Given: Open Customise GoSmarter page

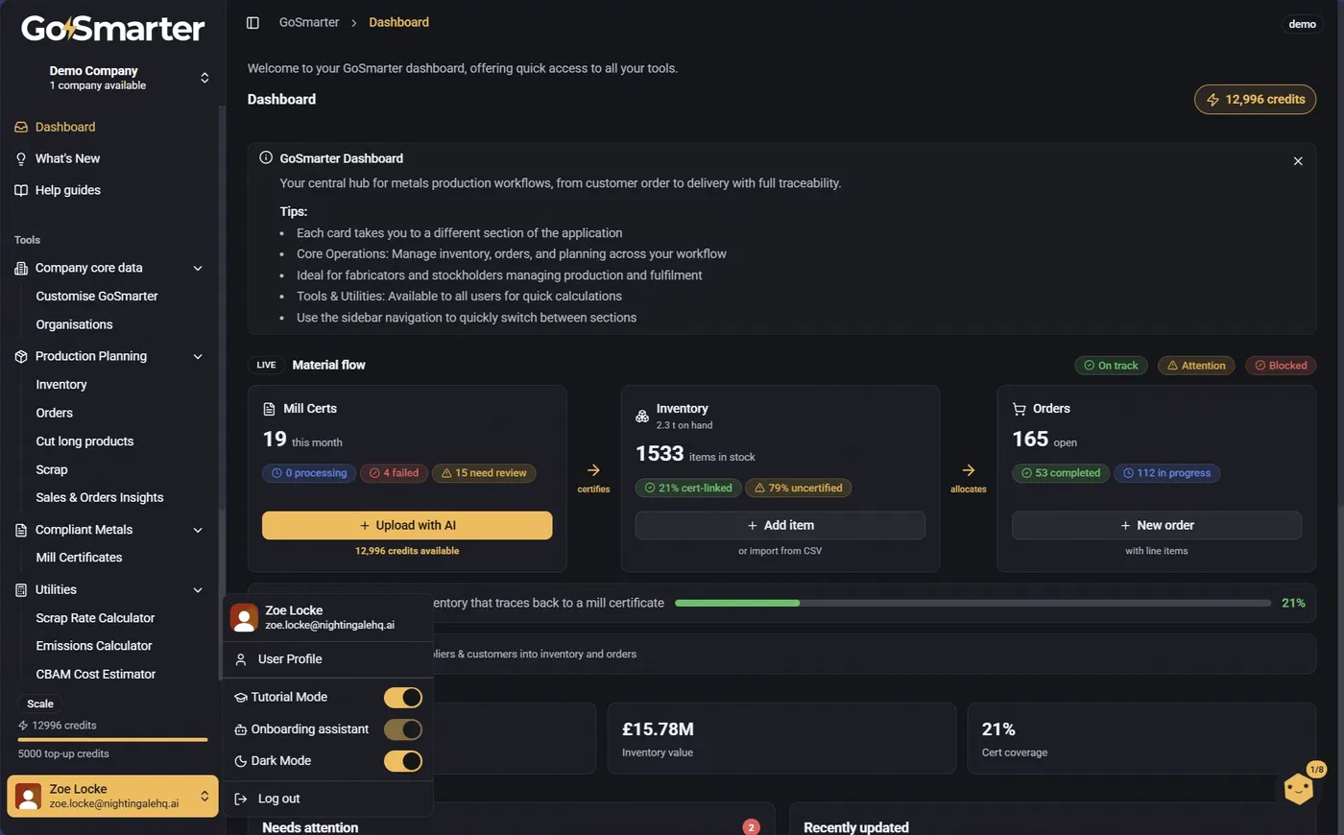Looking at the screenshot, I should tap(97, 297).
